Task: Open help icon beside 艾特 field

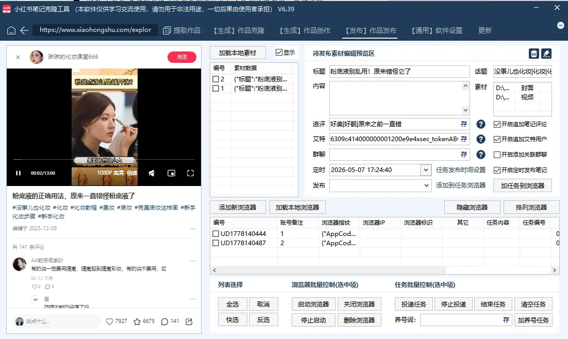Action: coord(481,139)
